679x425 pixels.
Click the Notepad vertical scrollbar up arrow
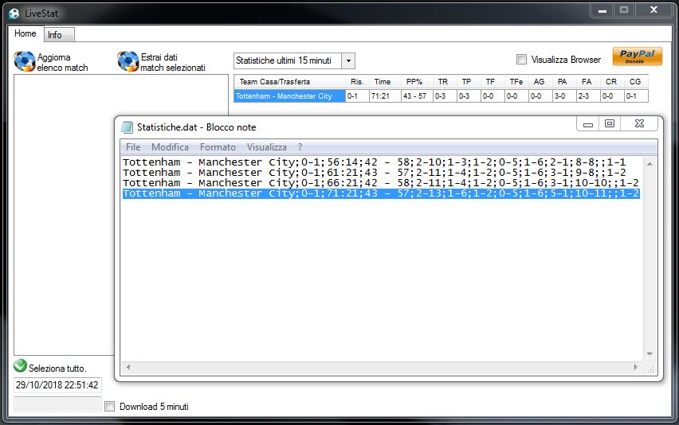pos(650,164)
